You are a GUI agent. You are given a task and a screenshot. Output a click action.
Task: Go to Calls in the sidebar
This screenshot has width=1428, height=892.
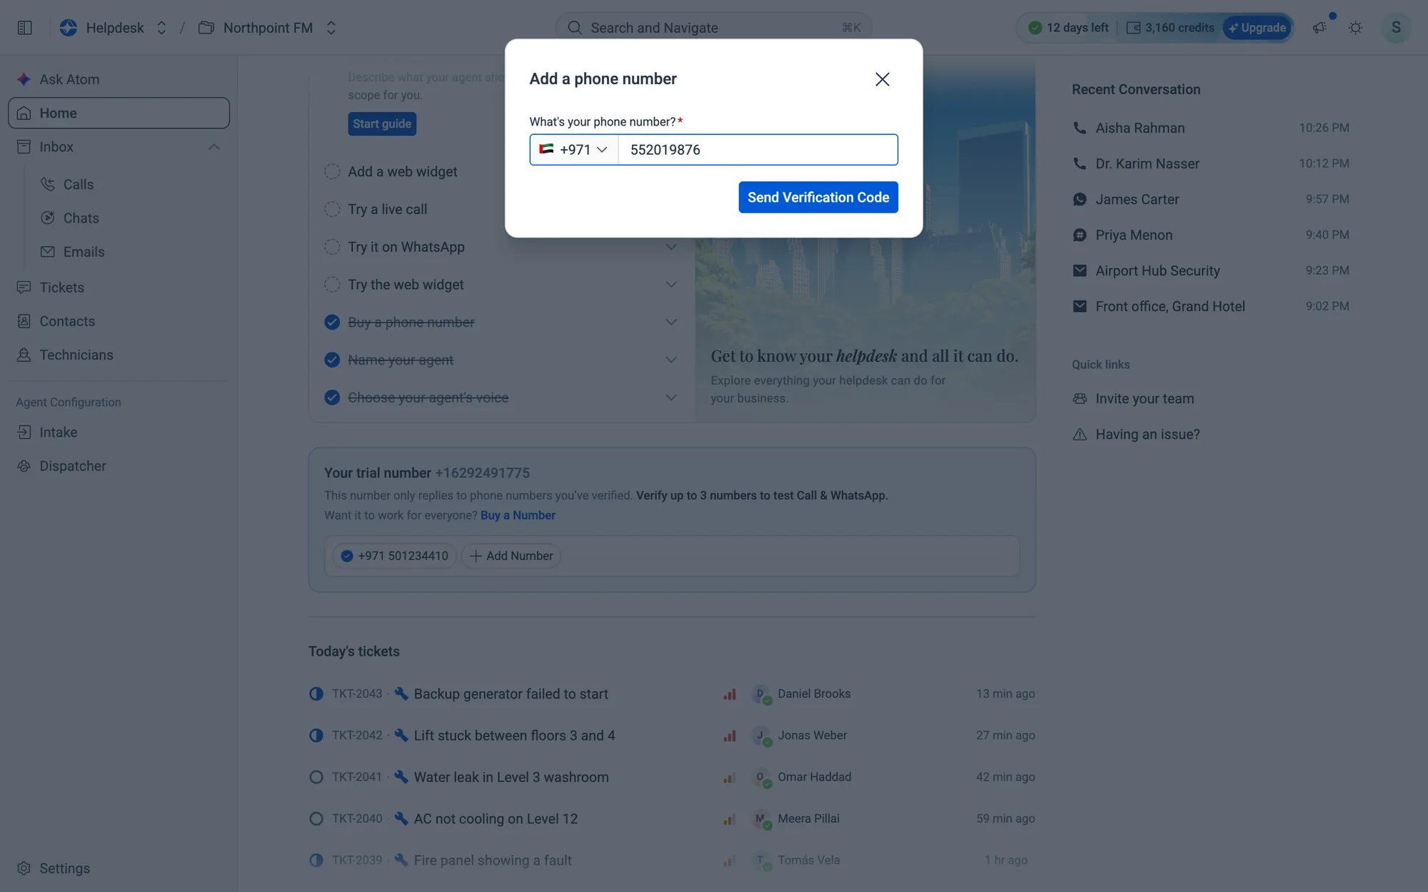click(79, 184)
